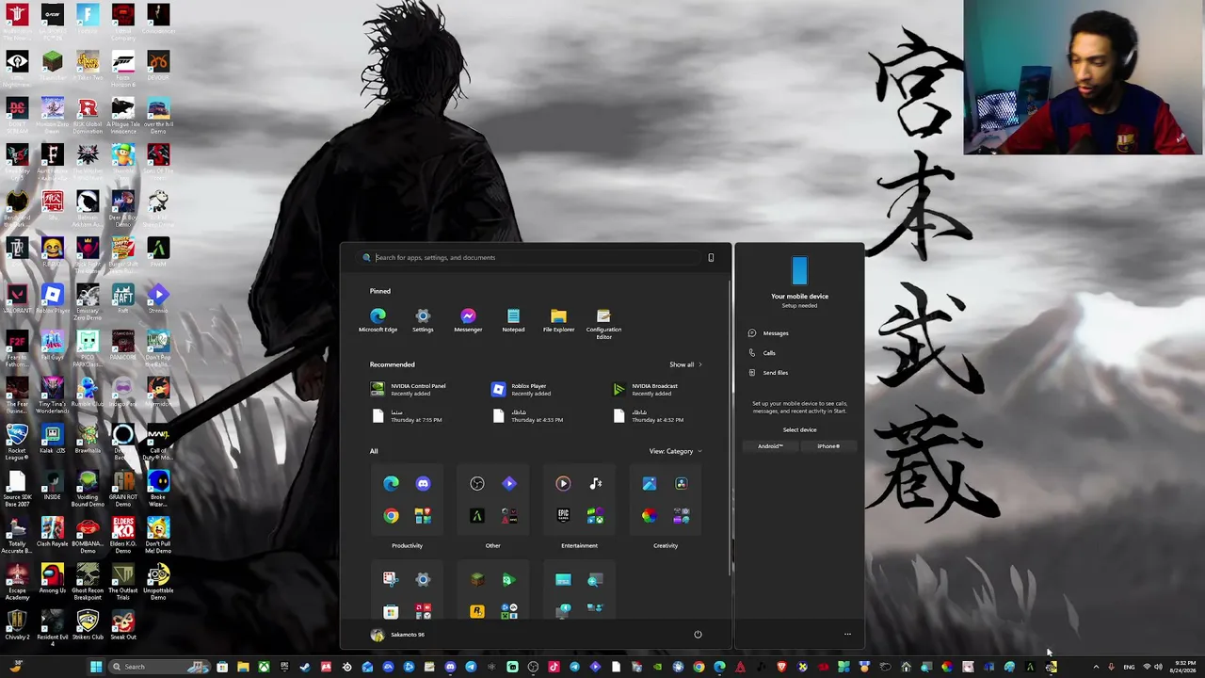Click the Power button in Start
Image resolution: width=1205 pixels, height=678 pixels.
698,635
